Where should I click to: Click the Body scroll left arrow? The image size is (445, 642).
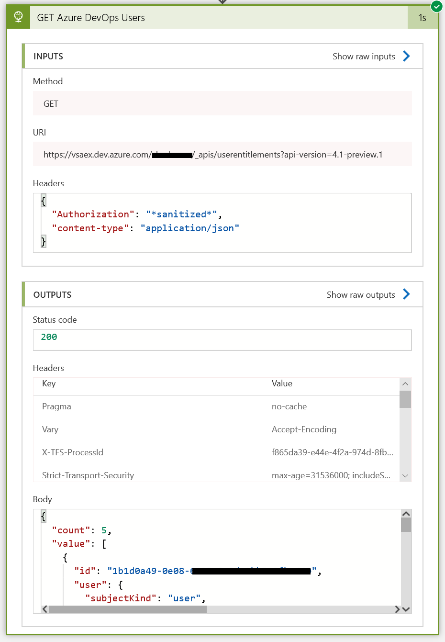point(44,609)
